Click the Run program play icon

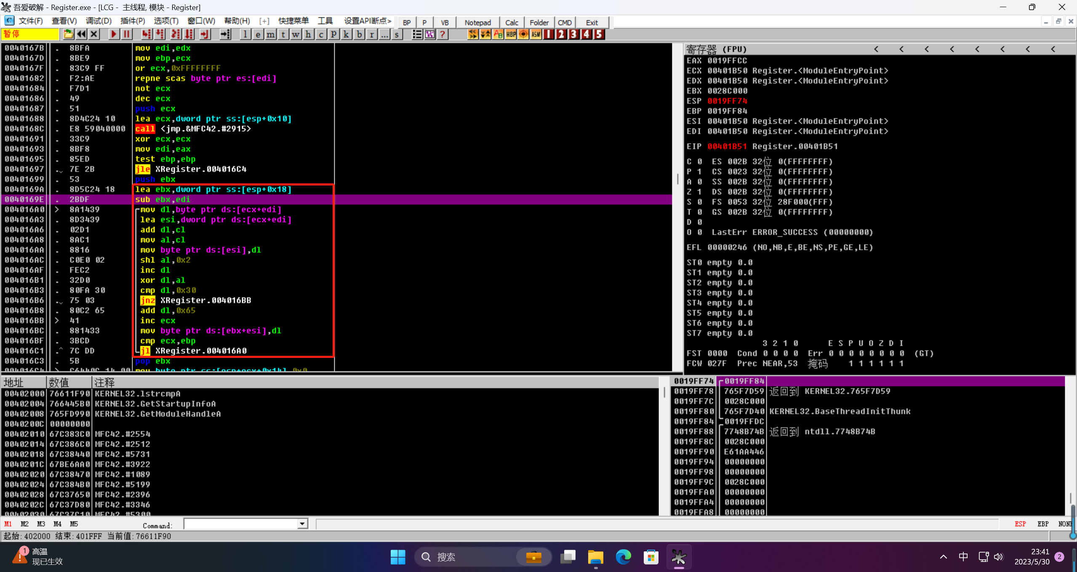pos(113,34)
